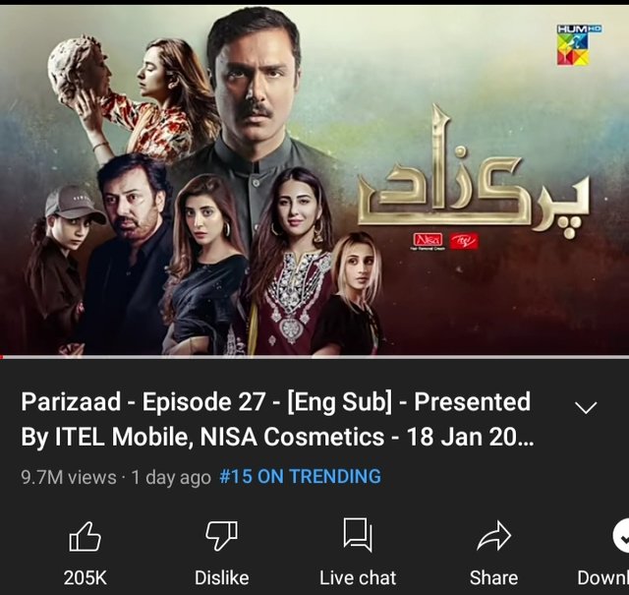
Task: Expand the video description with chevron
Action: click(586, 408)
